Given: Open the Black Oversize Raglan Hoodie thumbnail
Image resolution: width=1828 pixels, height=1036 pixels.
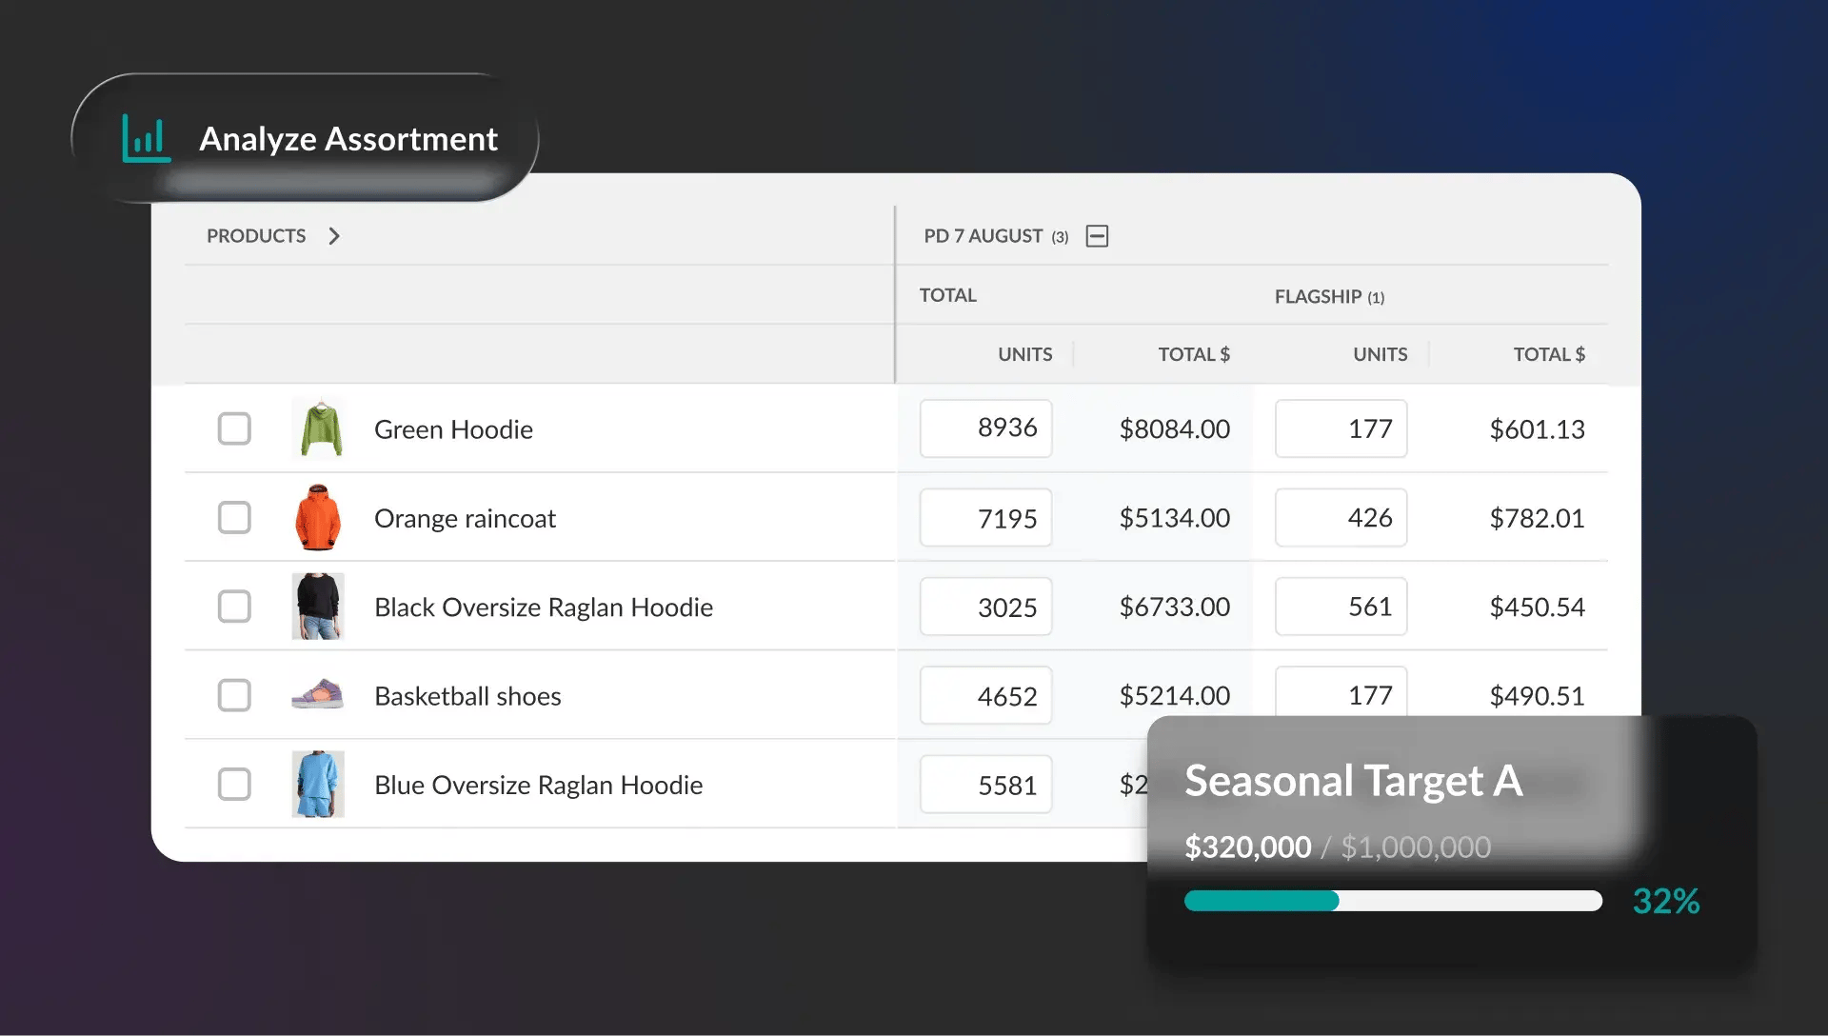Looking at the screenshot, I should pyautogui.click(x=318, y=607).
